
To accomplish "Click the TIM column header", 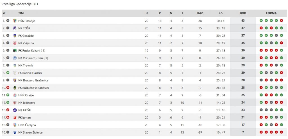I will (21, 13).
